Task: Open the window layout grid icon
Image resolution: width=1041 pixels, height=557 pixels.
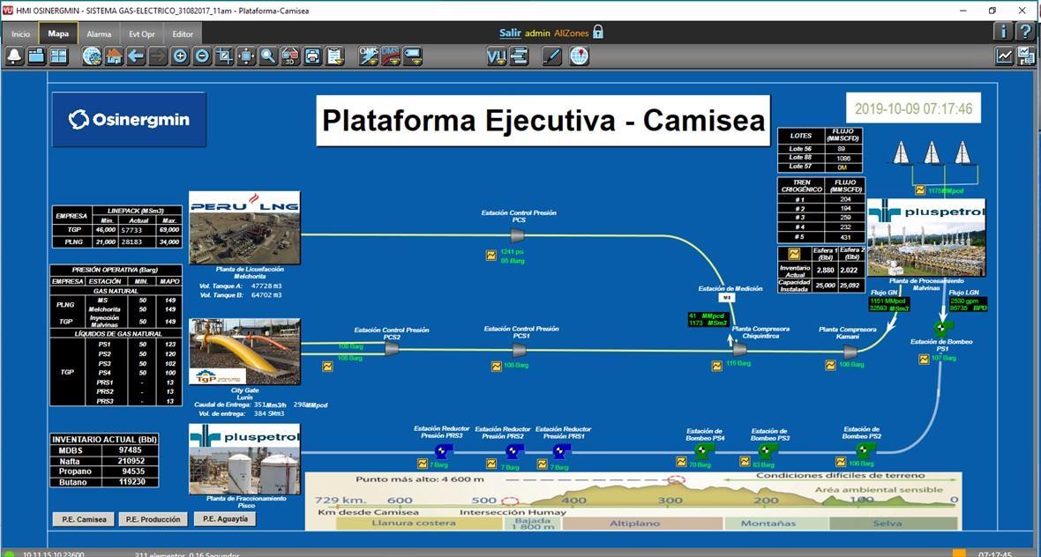Action: coord(58,56)
